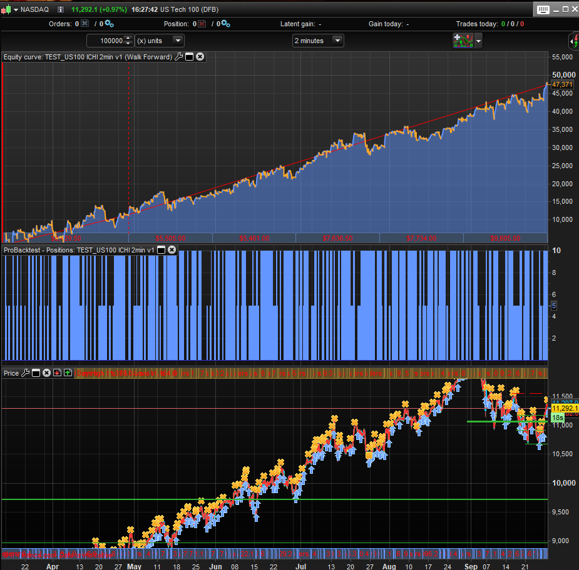Click the 11,292.1 current price label
This screenshot has width=579, height=570.
click(x=564, y=408)
